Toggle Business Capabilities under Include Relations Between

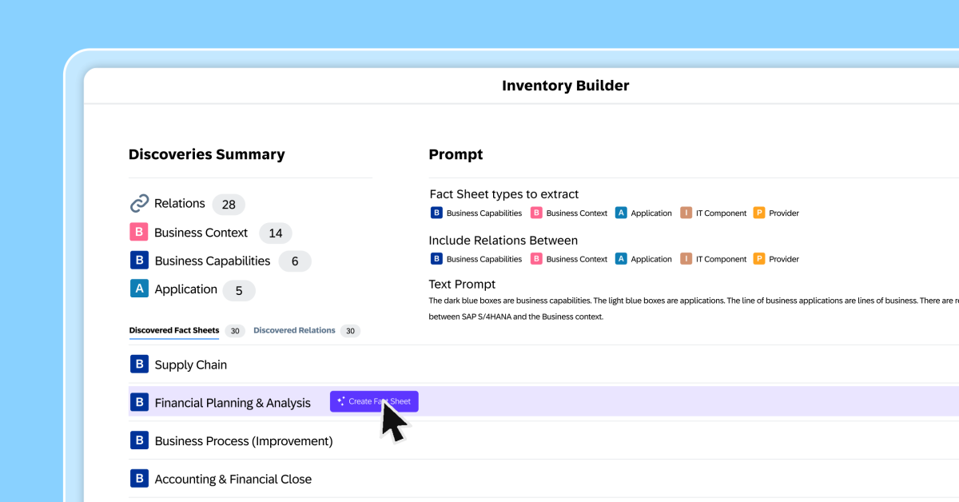click(476, 259)
